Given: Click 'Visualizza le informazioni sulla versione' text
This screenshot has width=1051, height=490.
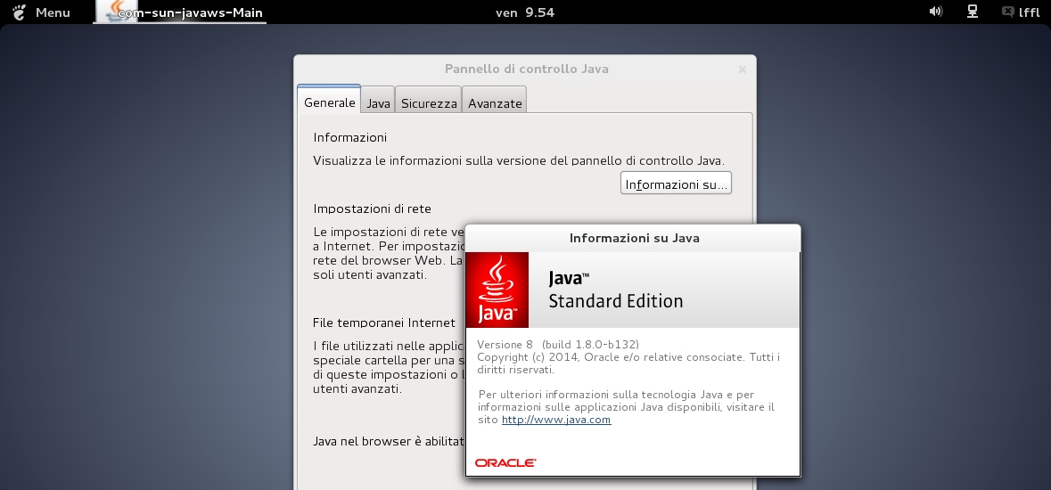Looking at the screenshot, I should [519, 160].
